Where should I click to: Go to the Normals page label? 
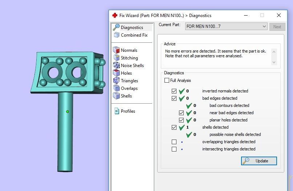tap(129, 50)
